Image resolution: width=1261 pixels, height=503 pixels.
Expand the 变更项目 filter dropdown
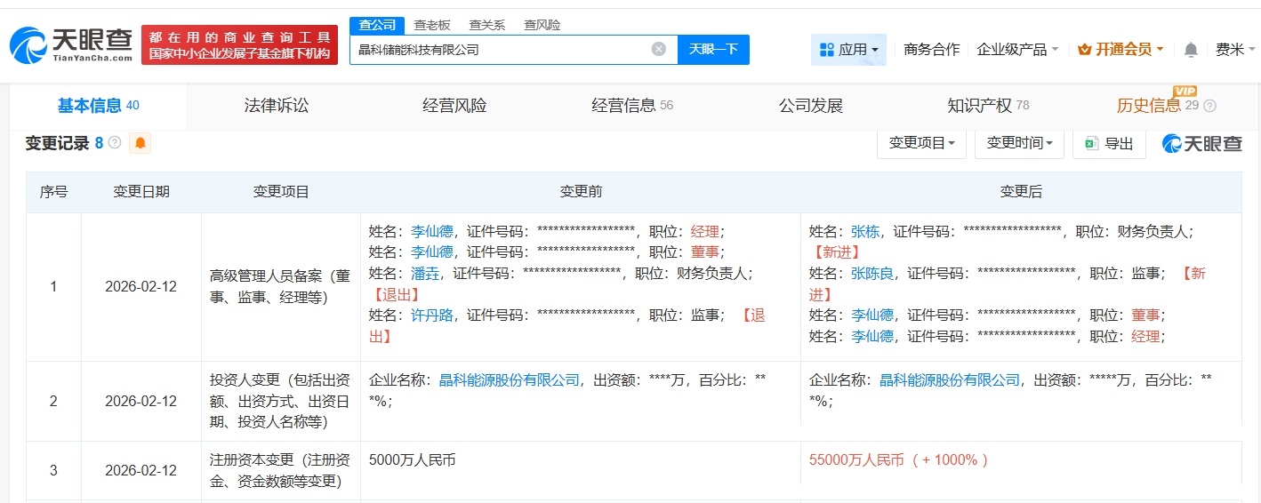921,143
